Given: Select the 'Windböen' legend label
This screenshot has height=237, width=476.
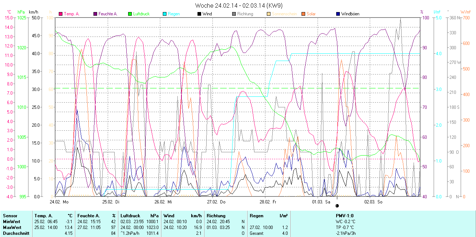Looking at the screenshot, I should click(x=350, y=14).
